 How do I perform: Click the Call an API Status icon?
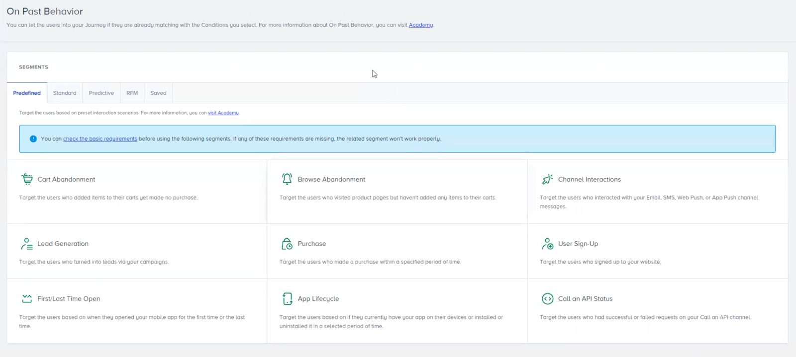pyautogui.click(x=547, y=298)
